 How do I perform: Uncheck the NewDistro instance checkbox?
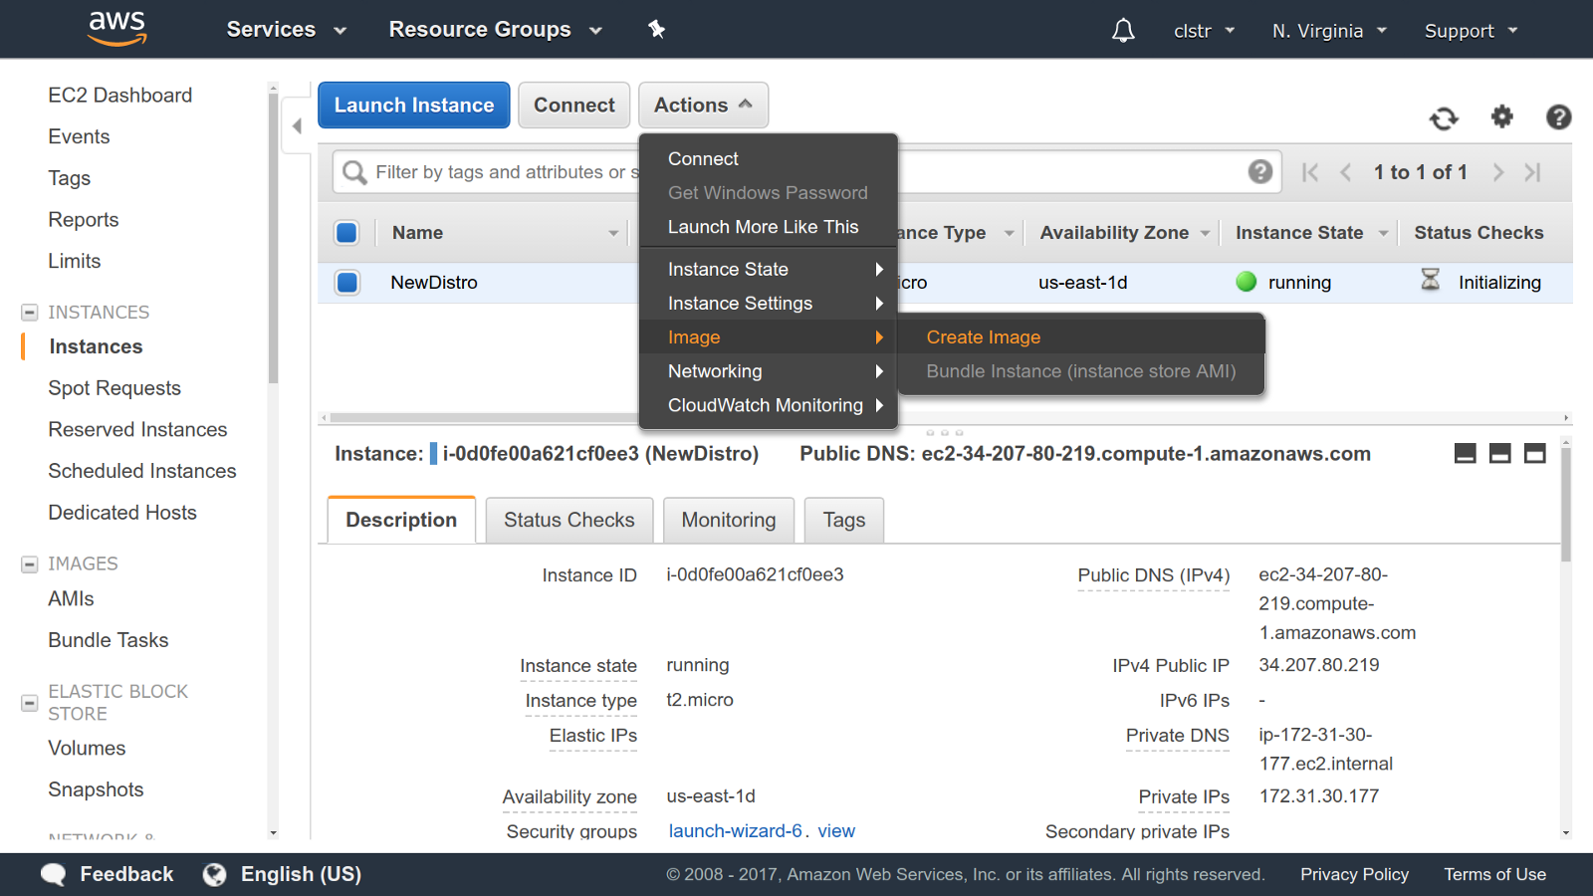[347, 283]
